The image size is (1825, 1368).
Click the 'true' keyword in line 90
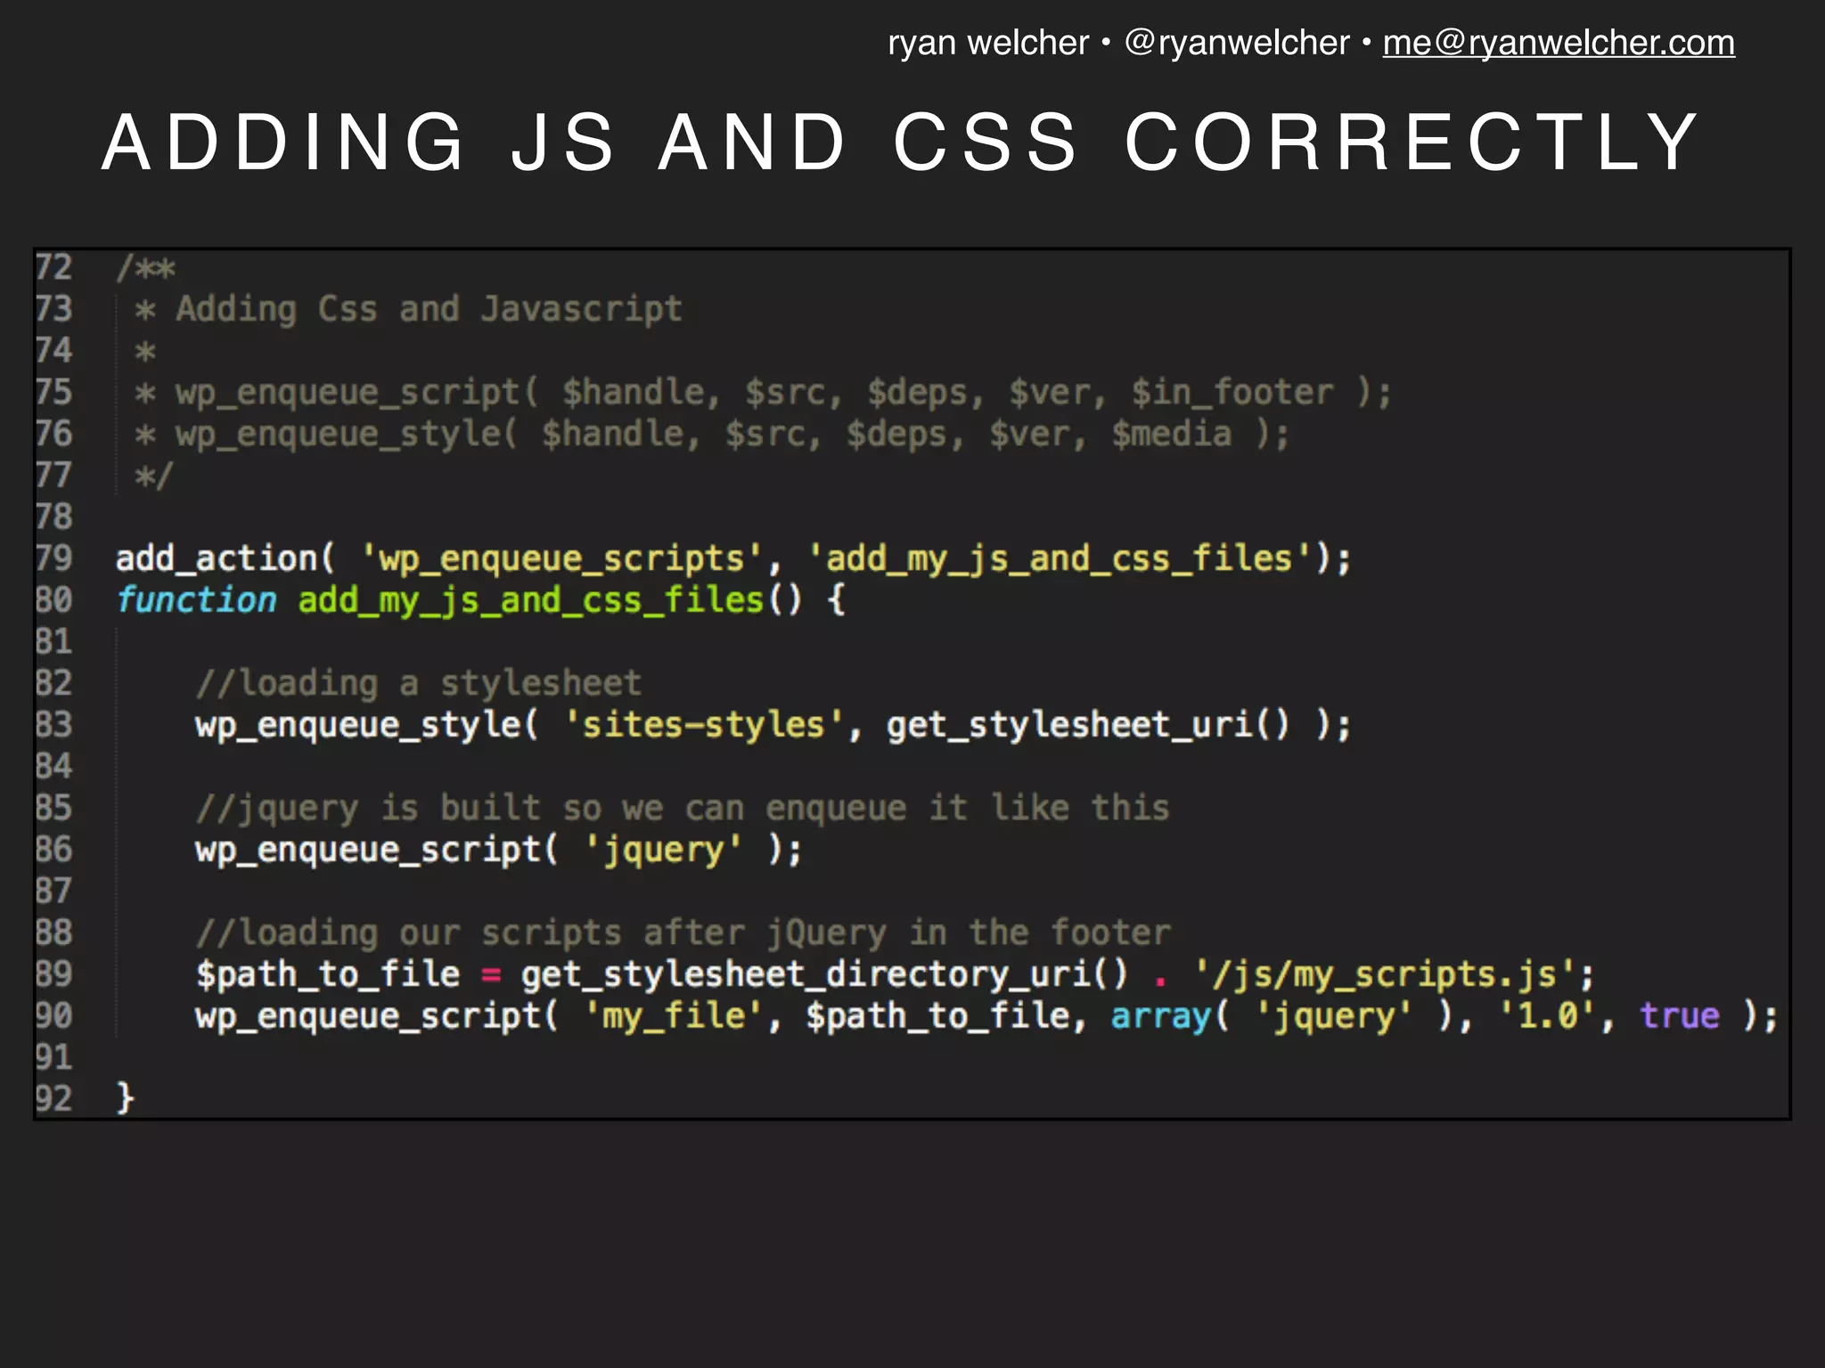(x=1680, y=1016)
